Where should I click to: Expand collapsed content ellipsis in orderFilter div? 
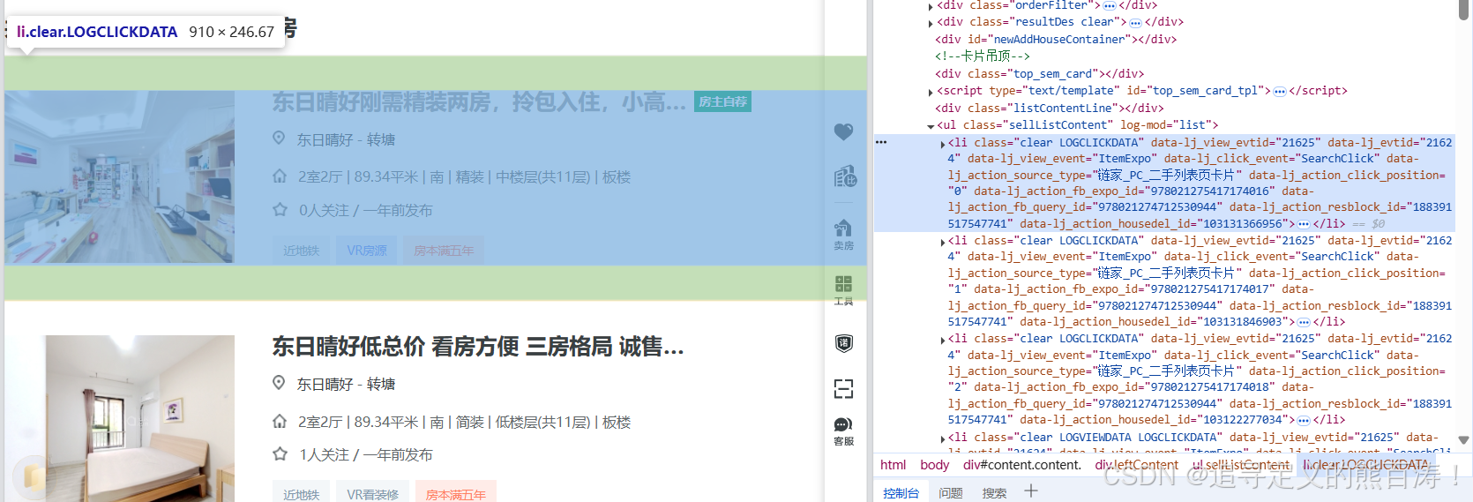pos(1110,5)
